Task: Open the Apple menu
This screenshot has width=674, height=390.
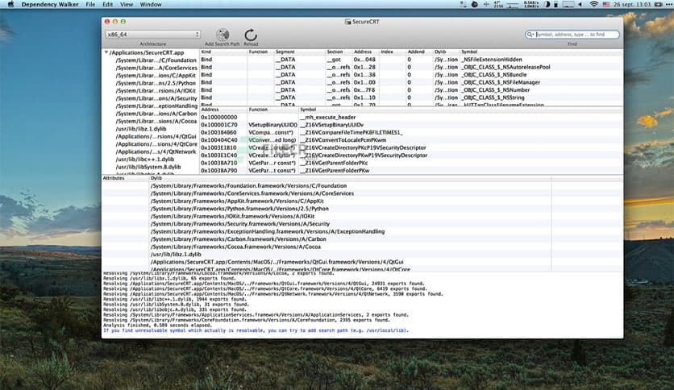Action: point(10,4)
